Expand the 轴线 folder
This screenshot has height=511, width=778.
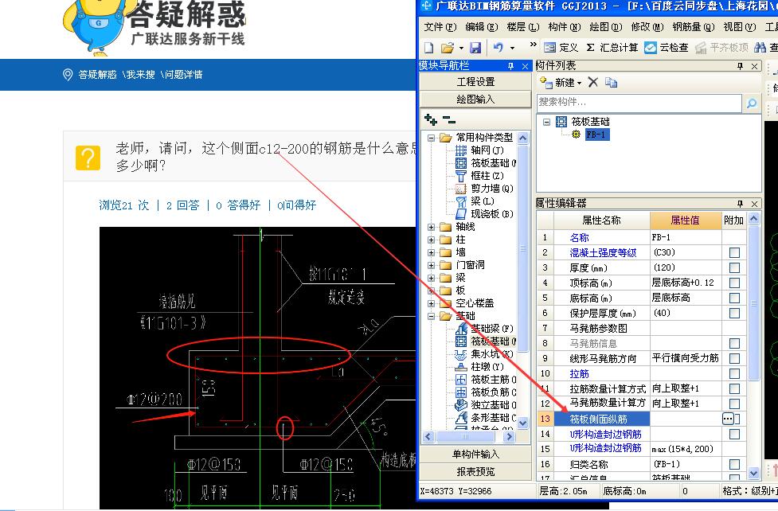tap(431, 227)
